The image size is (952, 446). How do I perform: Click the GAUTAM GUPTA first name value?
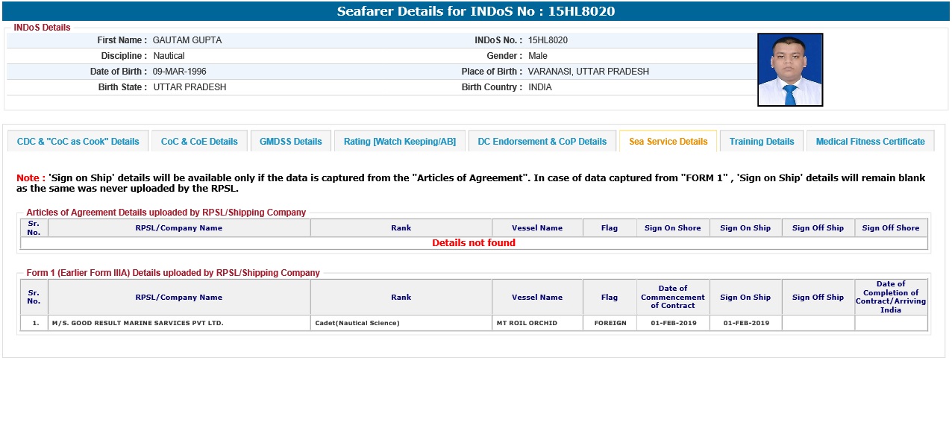point(187,40)
